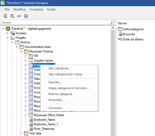Open the blue Help question-mark icon
The height and width of the screenshot is (136, 155).
tap(26, 16)
